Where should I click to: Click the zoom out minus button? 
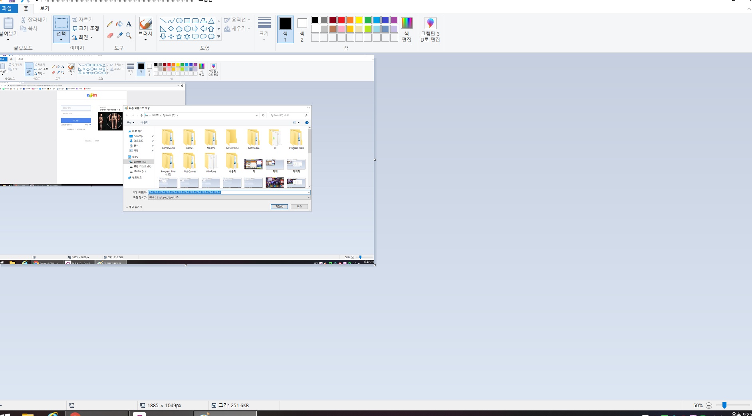pos(709,405)
